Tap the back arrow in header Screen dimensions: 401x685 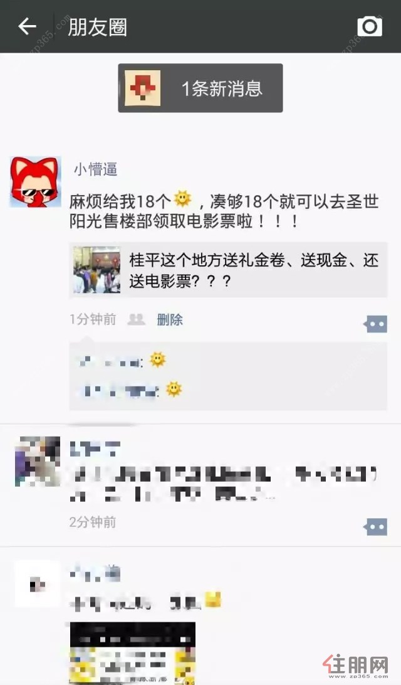[27, 26]
